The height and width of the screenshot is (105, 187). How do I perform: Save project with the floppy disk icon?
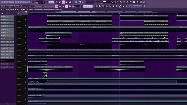point(134,2)
